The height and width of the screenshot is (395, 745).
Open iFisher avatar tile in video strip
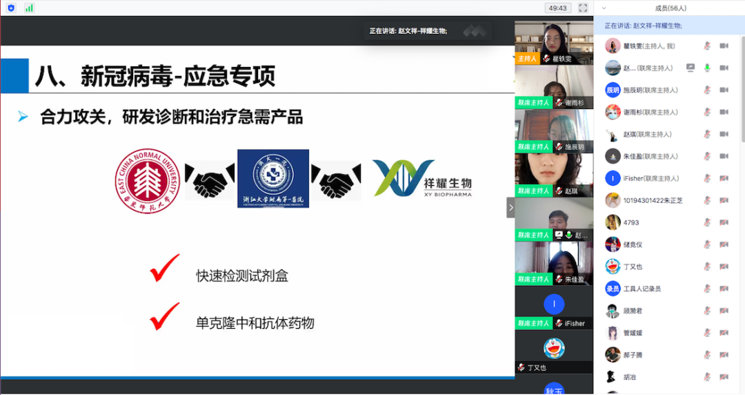[554, 308]
